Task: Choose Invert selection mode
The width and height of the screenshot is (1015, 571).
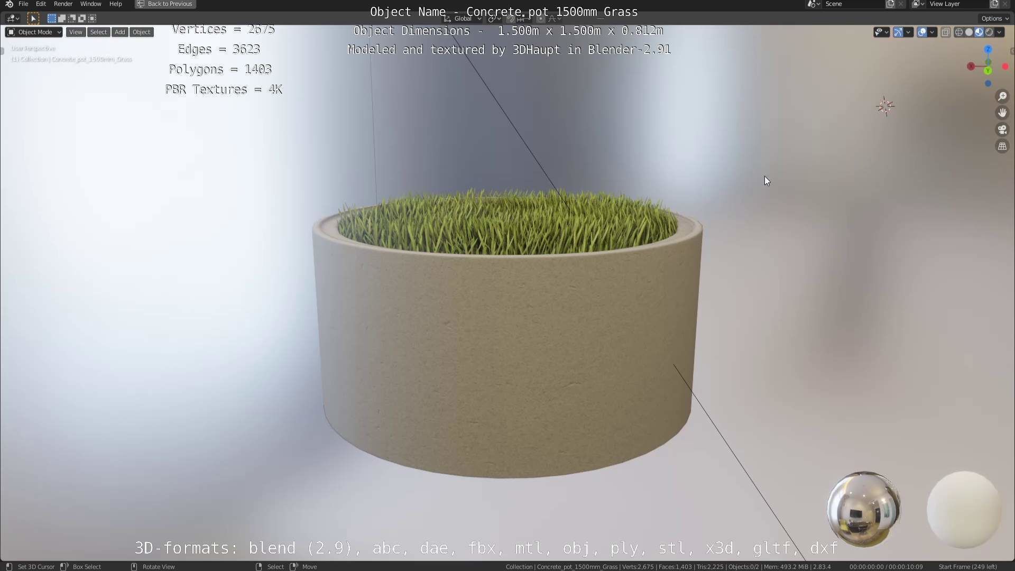Action: tap(81, 19)
